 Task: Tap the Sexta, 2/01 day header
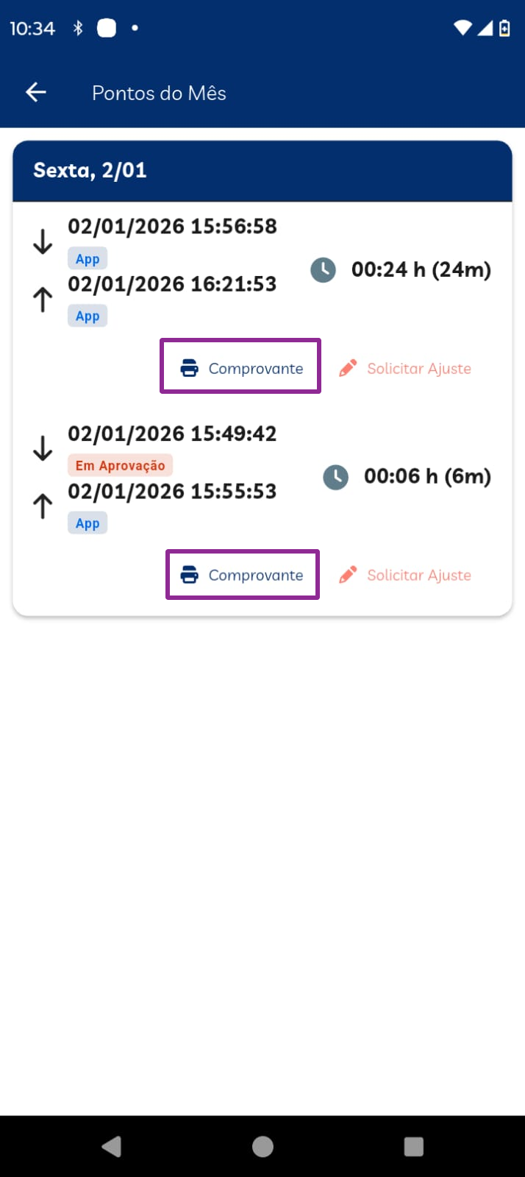90,171
